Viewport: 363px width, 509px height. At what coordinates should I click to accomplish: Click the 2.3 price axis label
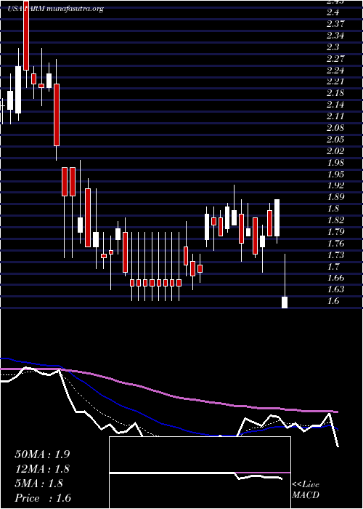[333, 47]
